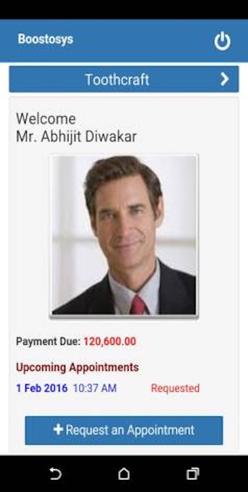This screenshot has width=248, height=492.
Task: Tap the Android home icon
Action: pos(124,473)
